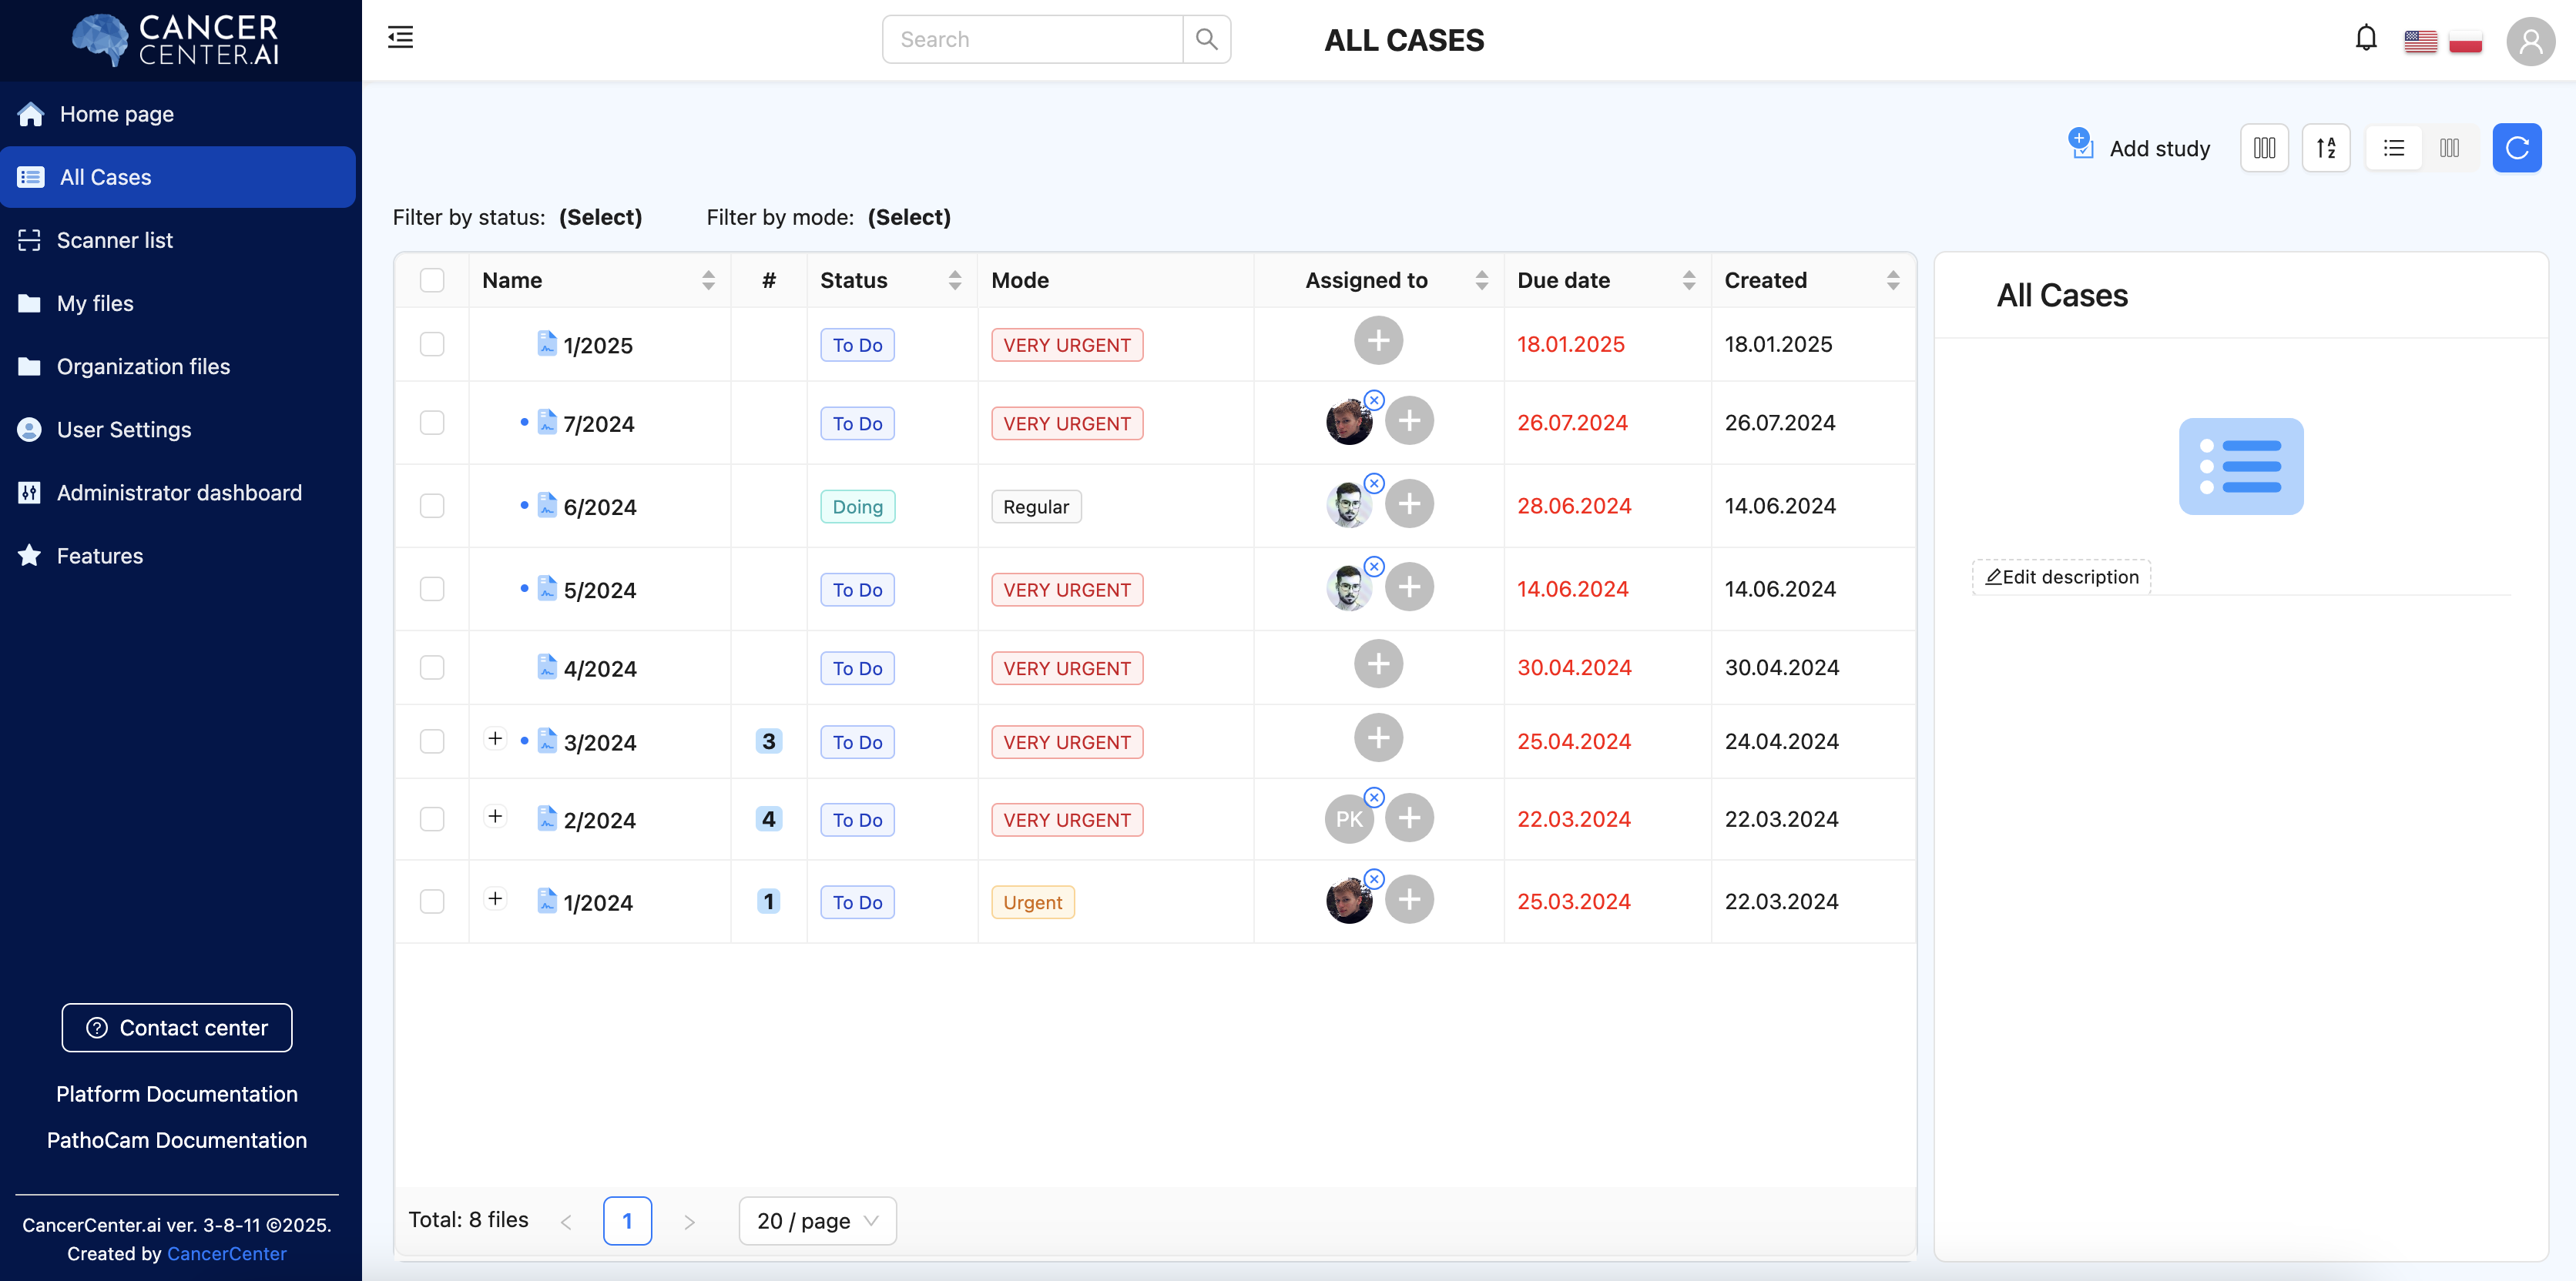The image size is (2576, 1281).
Task: Open the sort order A-Z icon
Action: point(2325,148)
